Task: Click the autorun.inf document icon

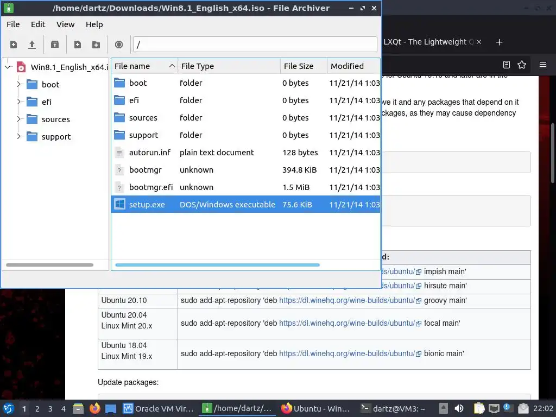Action: (x=119, y=153)
